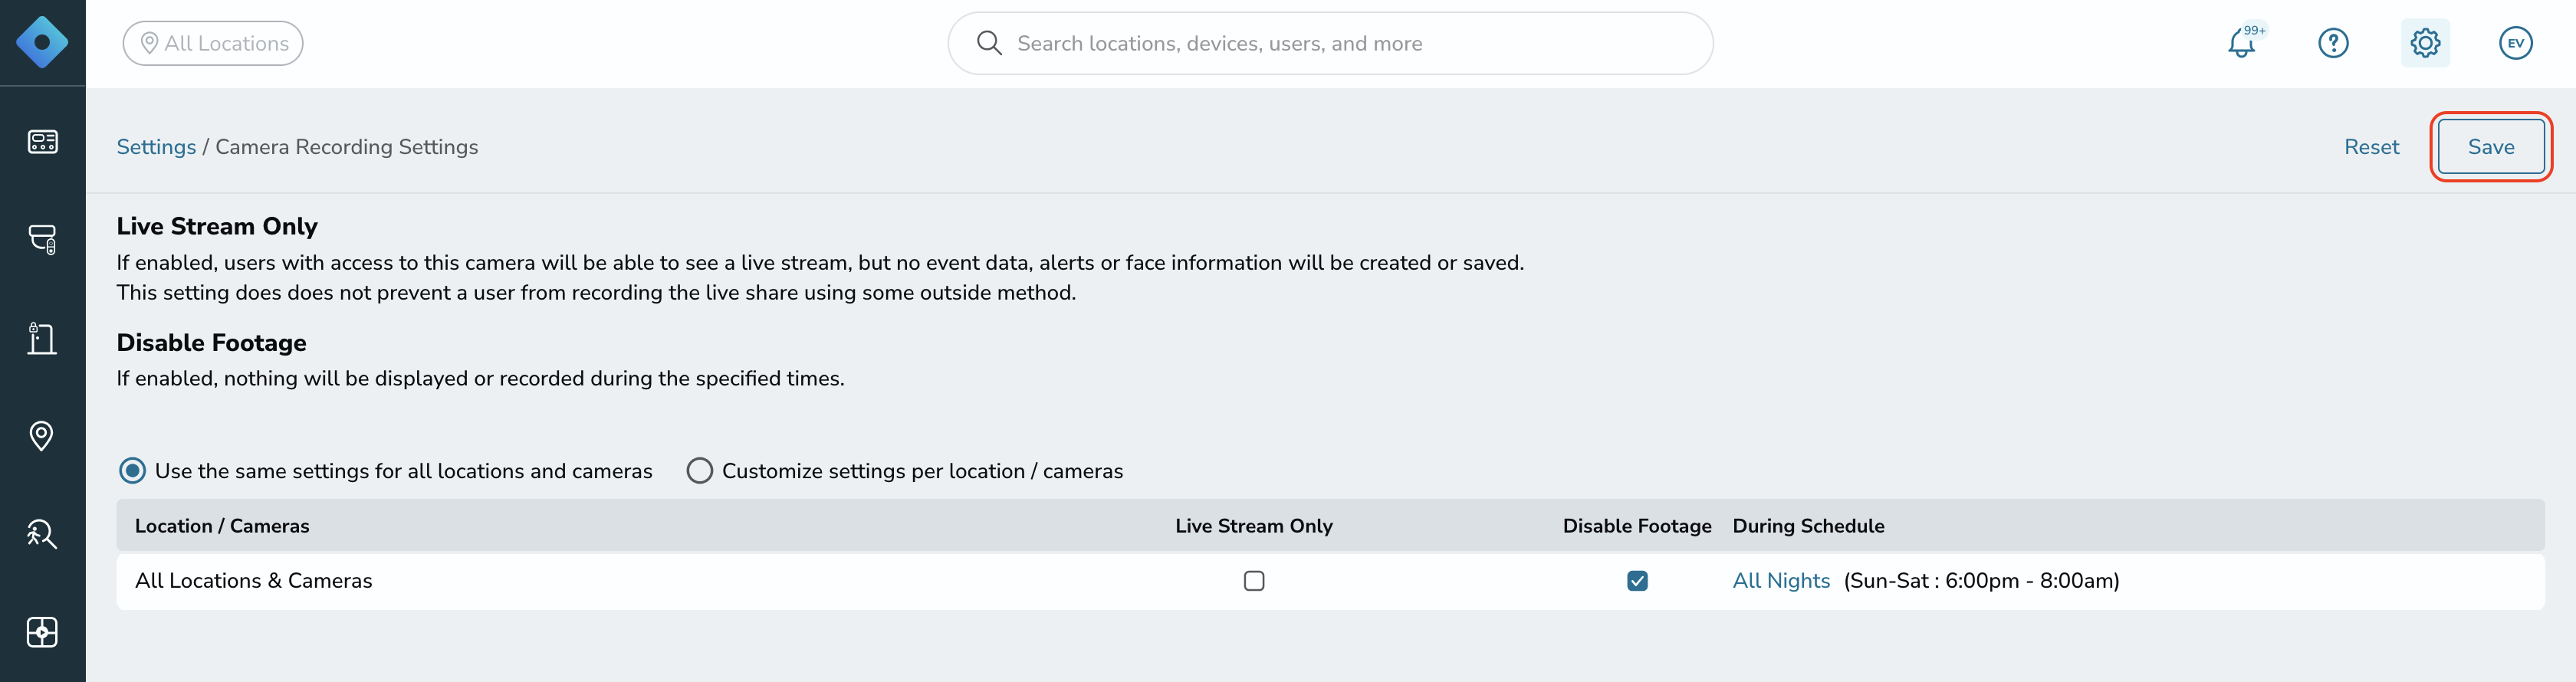Image resolution: width=2576 pixels, height=682 pixels.
Task: Uncheck the Disable Footage checkbox
Action: (x=1637, y=581)
